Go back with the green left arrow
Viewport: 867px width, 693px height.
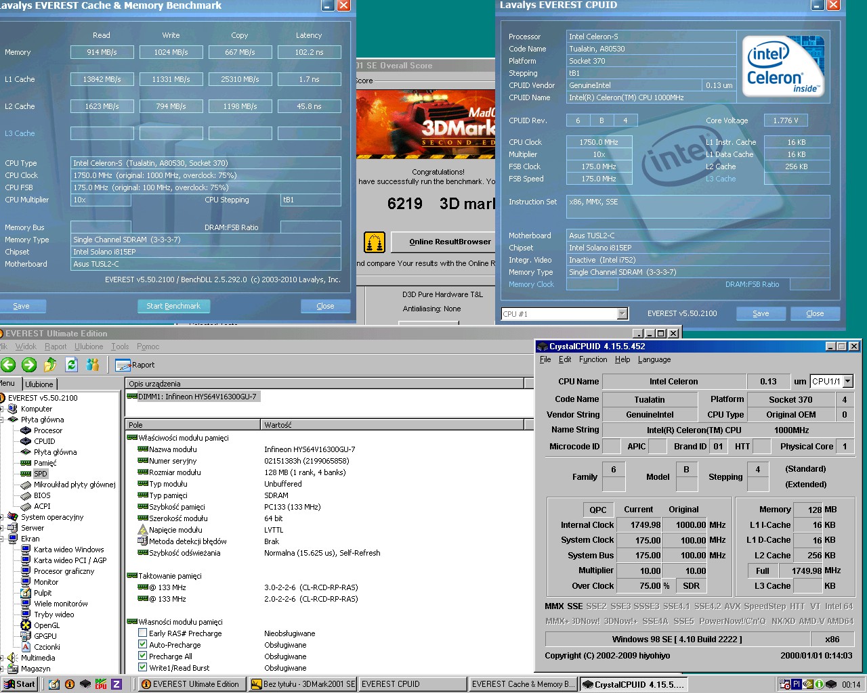8,365
